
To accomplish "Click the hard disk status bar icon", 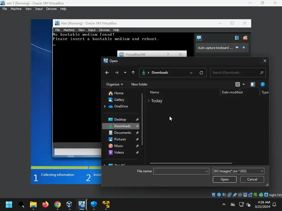I will coord(213,195).
